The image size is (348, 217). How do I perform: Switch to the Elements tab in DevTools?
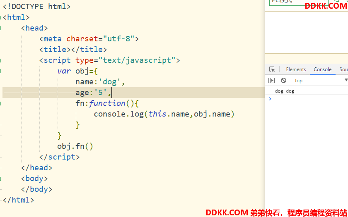[x=296, y=69]
